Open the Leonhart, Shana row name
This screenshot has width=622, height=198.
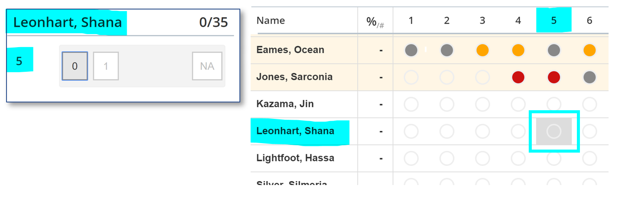[x=295, y=131]
